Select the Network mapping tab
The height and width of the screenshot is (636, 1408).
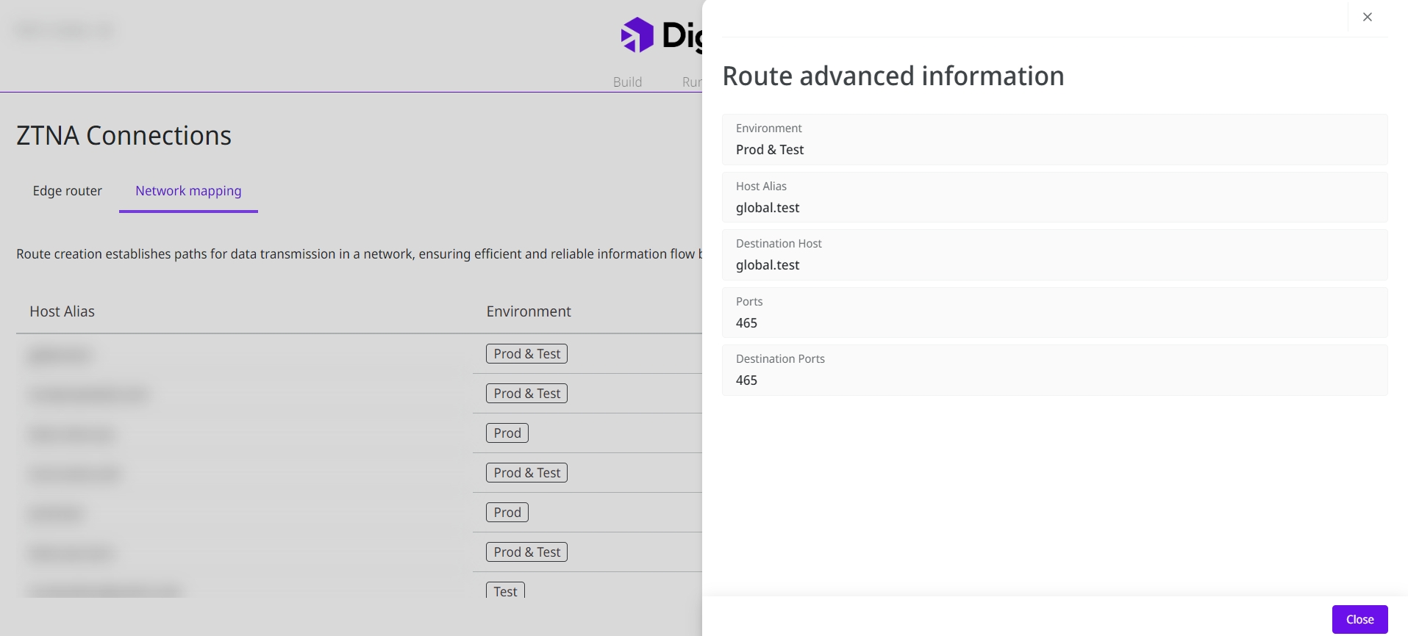point(188,191)
